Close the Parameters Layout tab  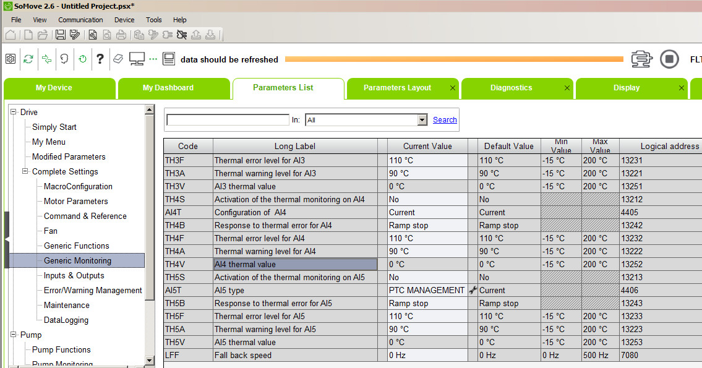453,88
